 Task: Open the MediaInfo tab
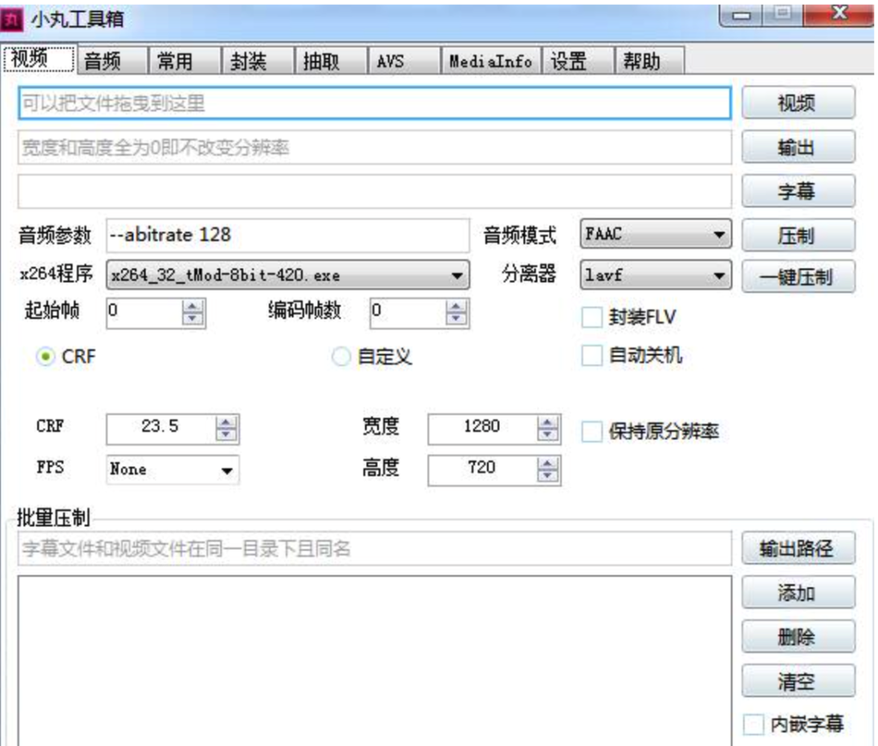(491, 60)
